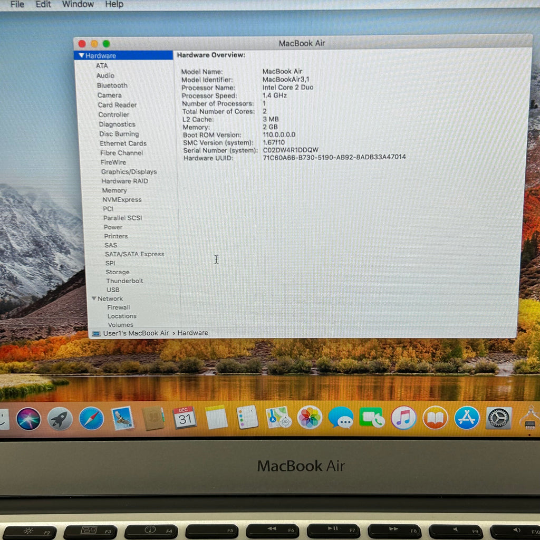Open Siri from the Dock
Screen dimensions: 540x540
(28, 419)
